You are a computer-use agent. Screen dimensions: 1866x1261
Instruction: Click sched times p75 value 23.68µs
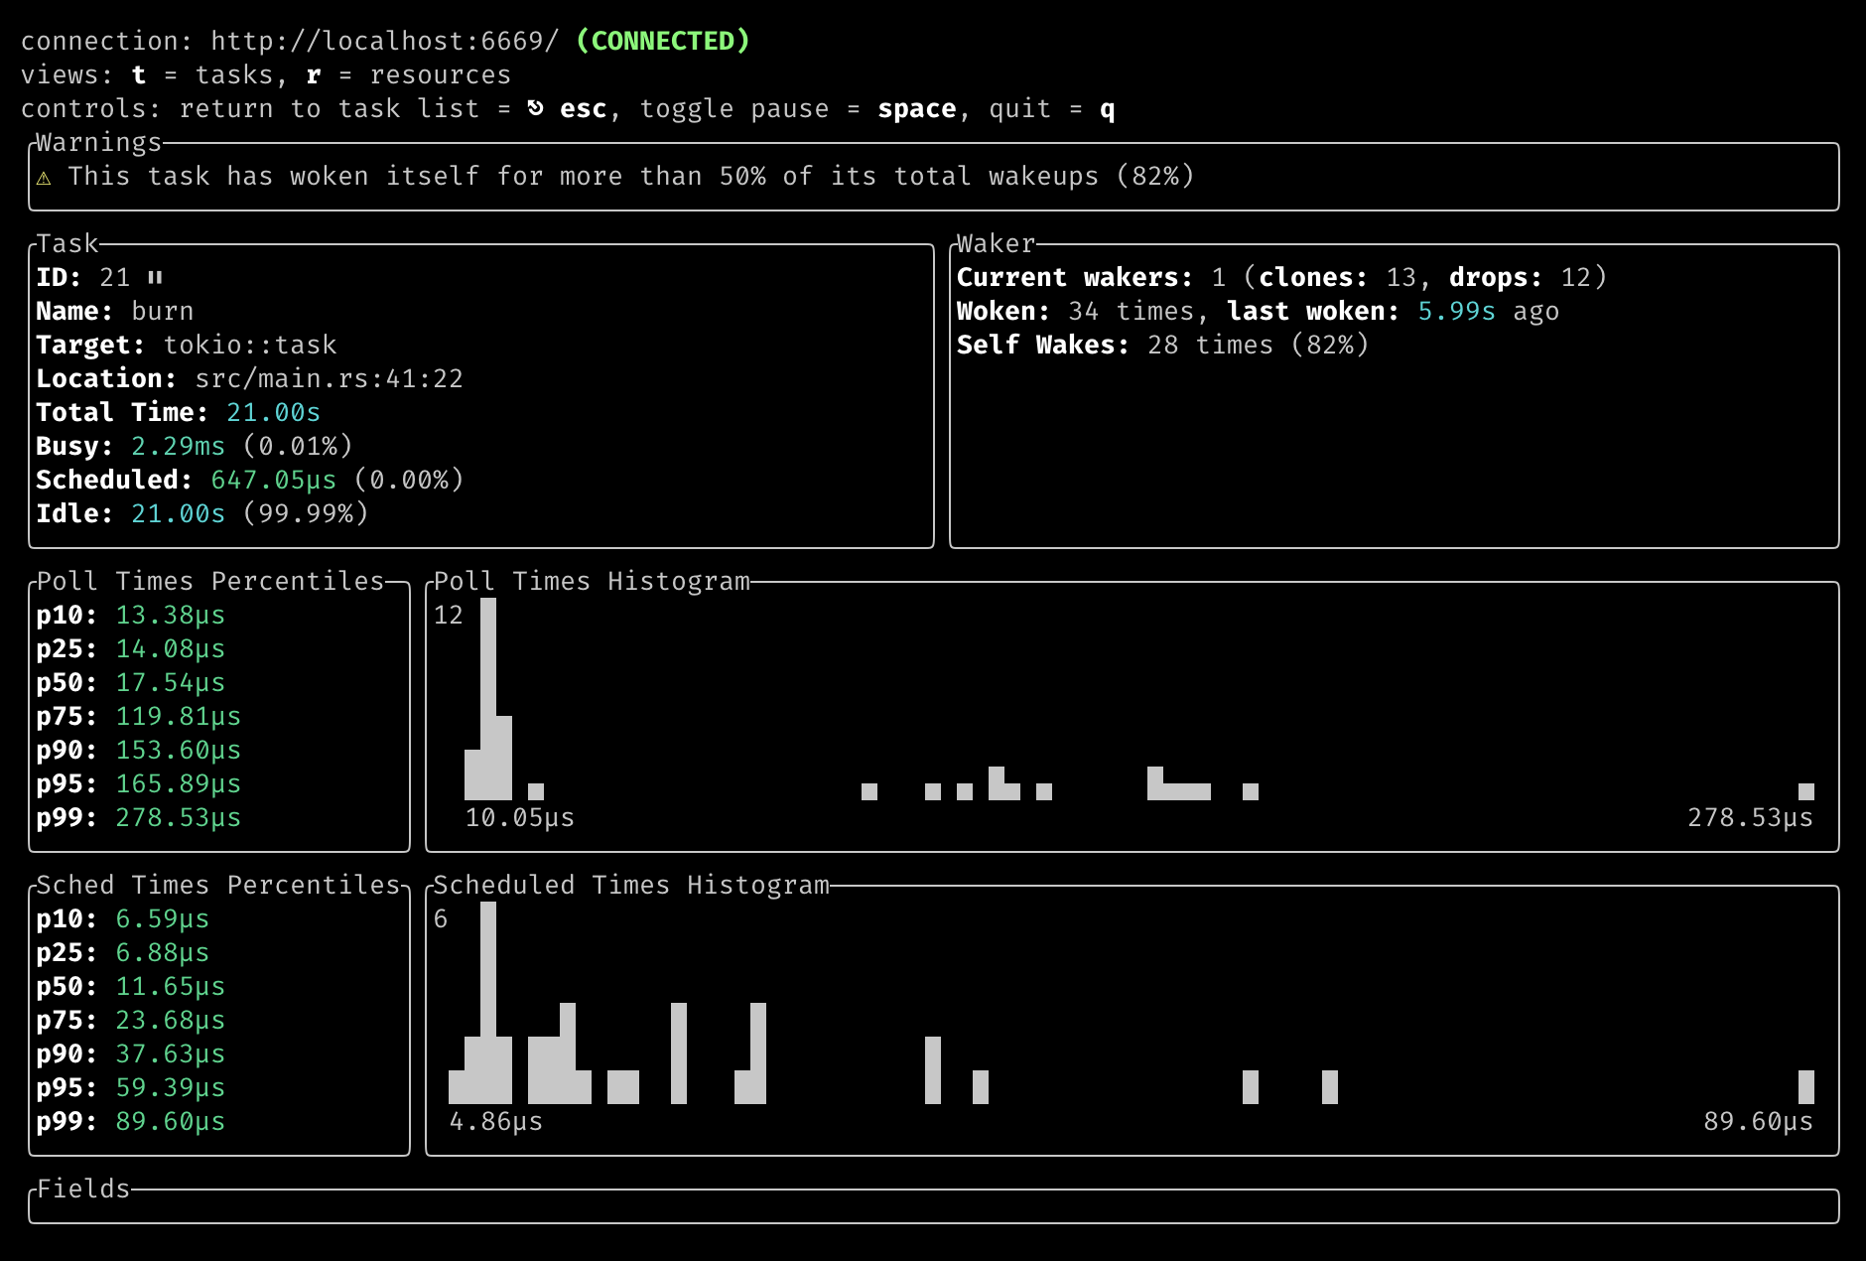click(x=171, y=1021)
